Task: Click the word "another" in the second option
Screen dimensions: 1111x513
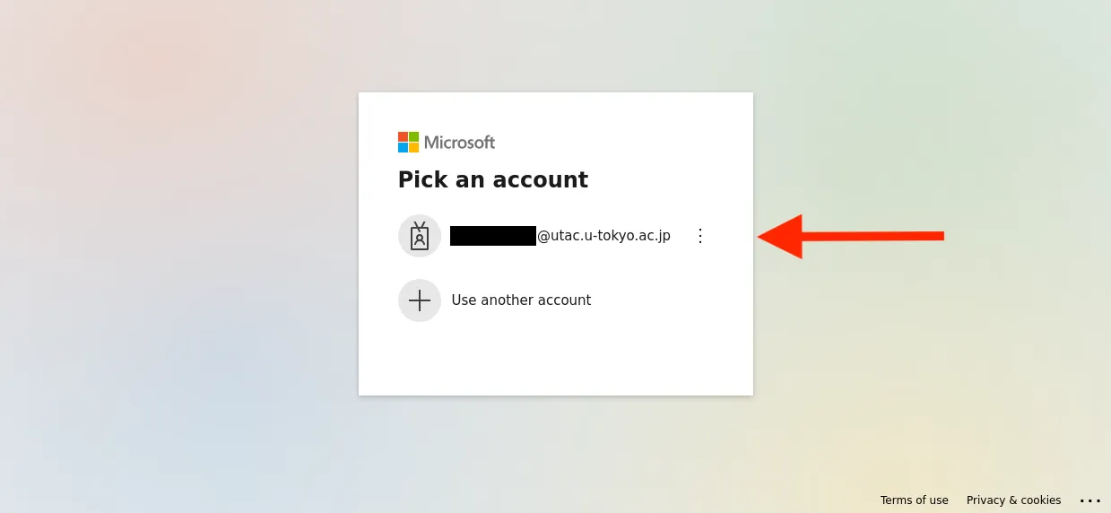Action: 508,300
